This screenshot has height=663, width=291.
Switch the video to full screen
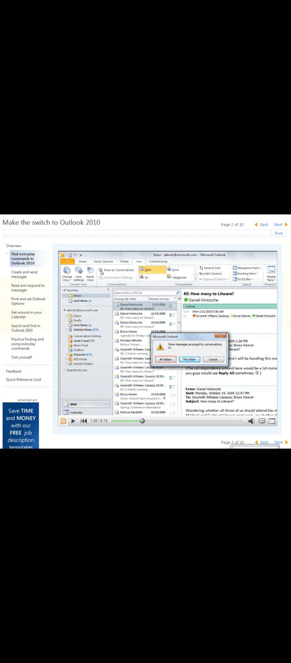tap(272, 421)
